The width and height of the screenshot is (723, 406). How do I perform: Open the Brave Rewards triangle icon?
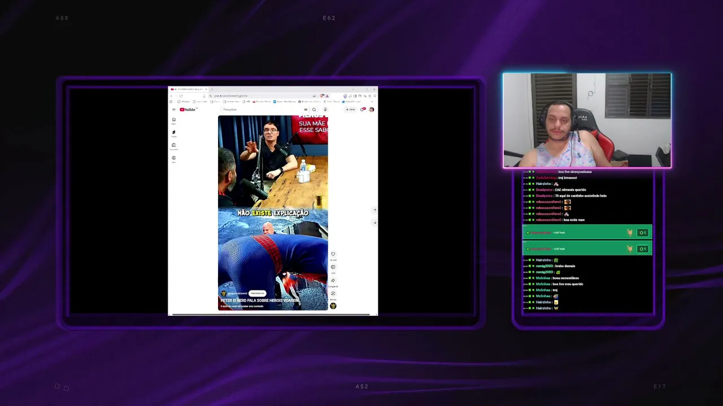[326, 96]
